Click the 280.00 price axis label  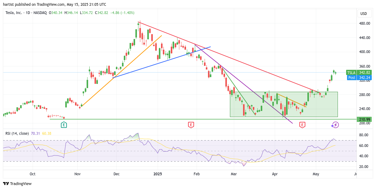tap(364, 95)
